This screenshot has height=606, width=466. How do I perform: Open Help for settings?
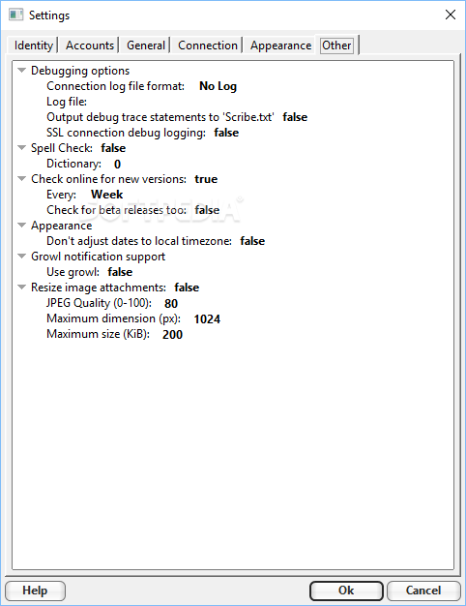pyautogui.click(x=35, y=591)
